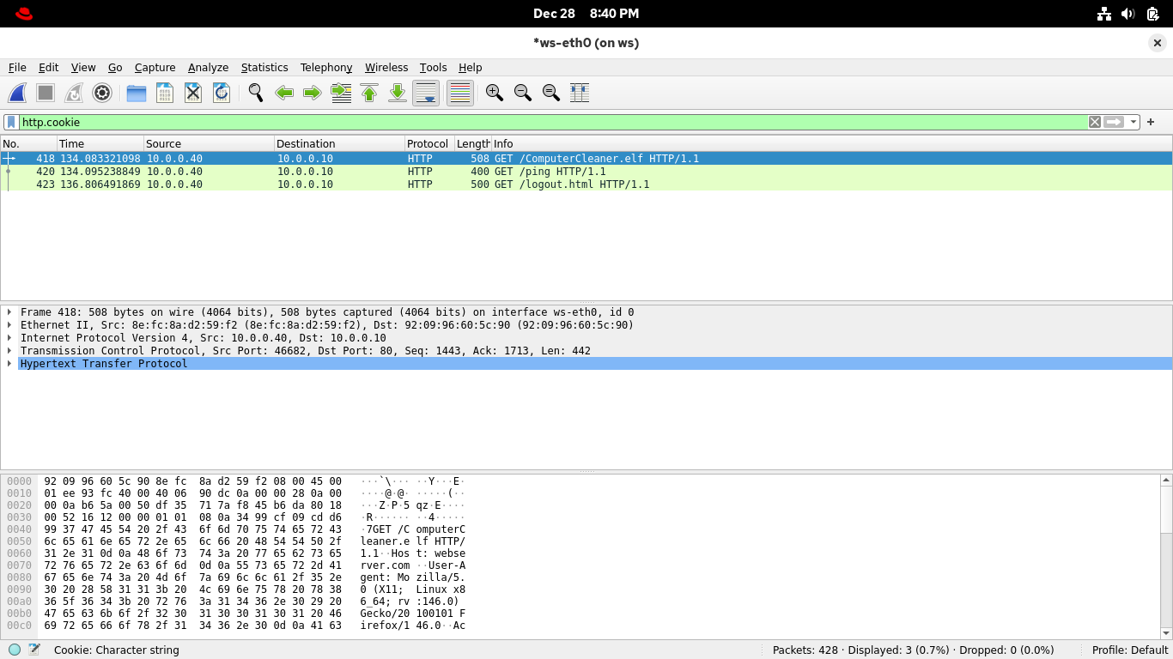Toggle auto-scroll during live capture
1173x659 pixels.
coord(426,93)
